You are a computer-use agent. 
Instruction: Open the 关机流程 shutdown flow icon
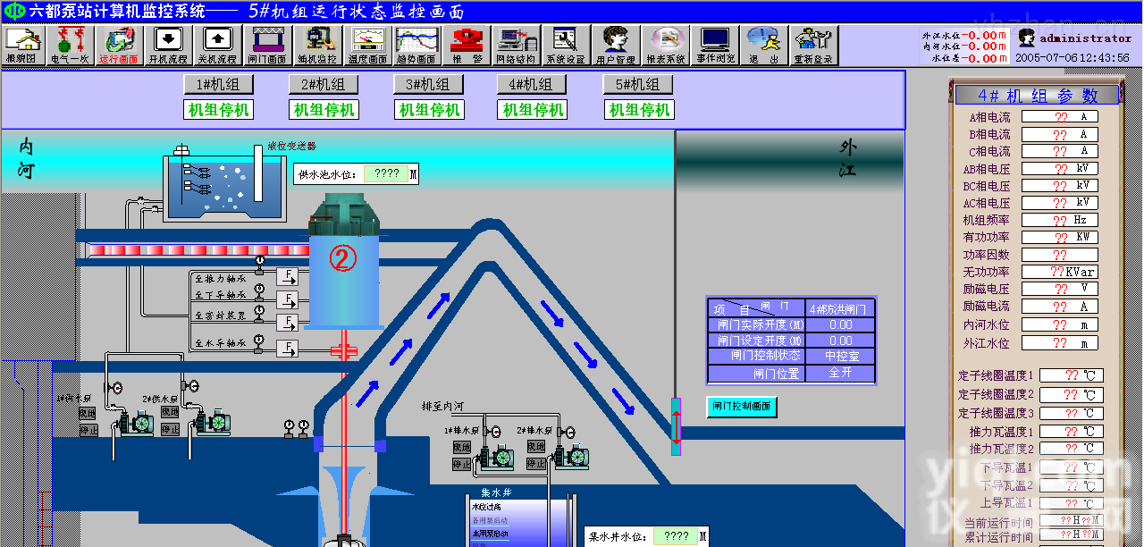click(216, 45)
